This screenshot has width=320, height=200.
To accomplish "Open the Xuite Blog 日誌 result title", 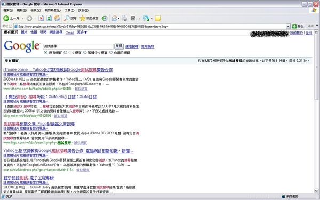I will [x=50, y=97].
